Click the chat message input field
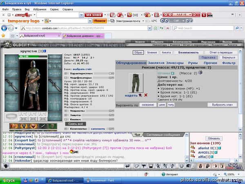The image size is (245, 184). [67, 166]
